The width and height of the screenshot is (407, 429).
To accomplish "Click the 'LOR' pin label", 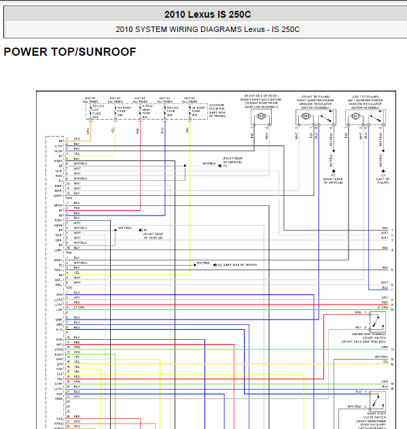I will click(60, 310).
